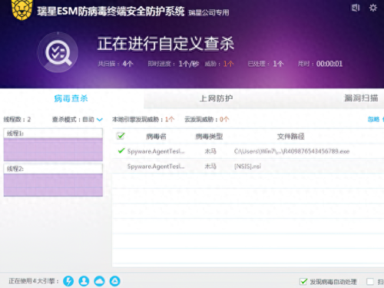The image size is (384, 288).
Task: Click the [NSIS].nsi file path
Action: (247, 167)
